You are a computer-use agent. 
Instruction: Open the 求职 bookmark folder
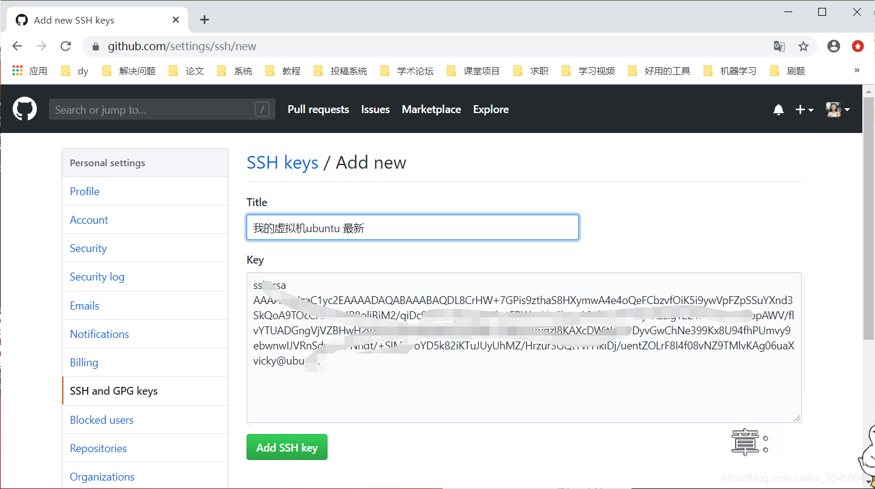tap(531, 71)
